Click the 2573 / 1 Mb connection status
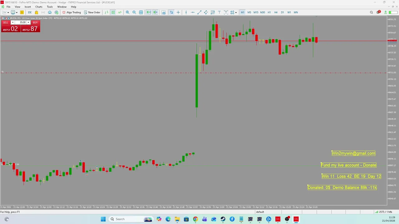 tap(383, 212)
